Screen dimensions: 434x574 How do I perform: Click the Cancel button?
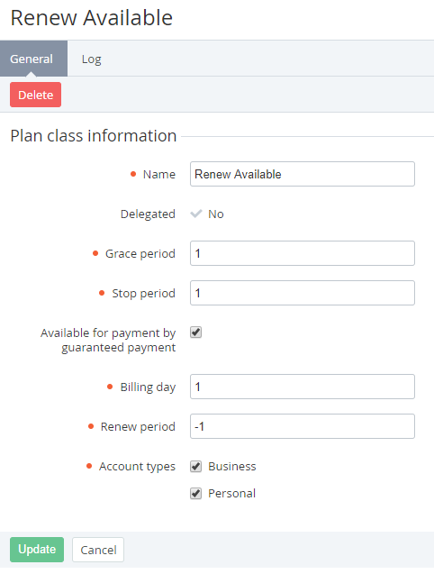[98, 550]
